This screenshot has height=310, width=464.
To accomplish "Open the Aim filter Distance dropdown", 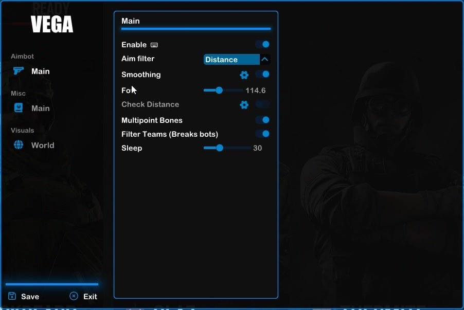I will pyautogui.click(x=231, y=59).
